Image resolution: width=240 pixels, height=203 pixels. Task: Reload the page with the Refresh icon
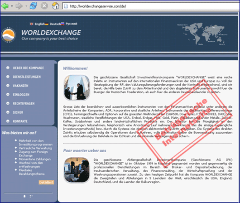coord(33,6)
